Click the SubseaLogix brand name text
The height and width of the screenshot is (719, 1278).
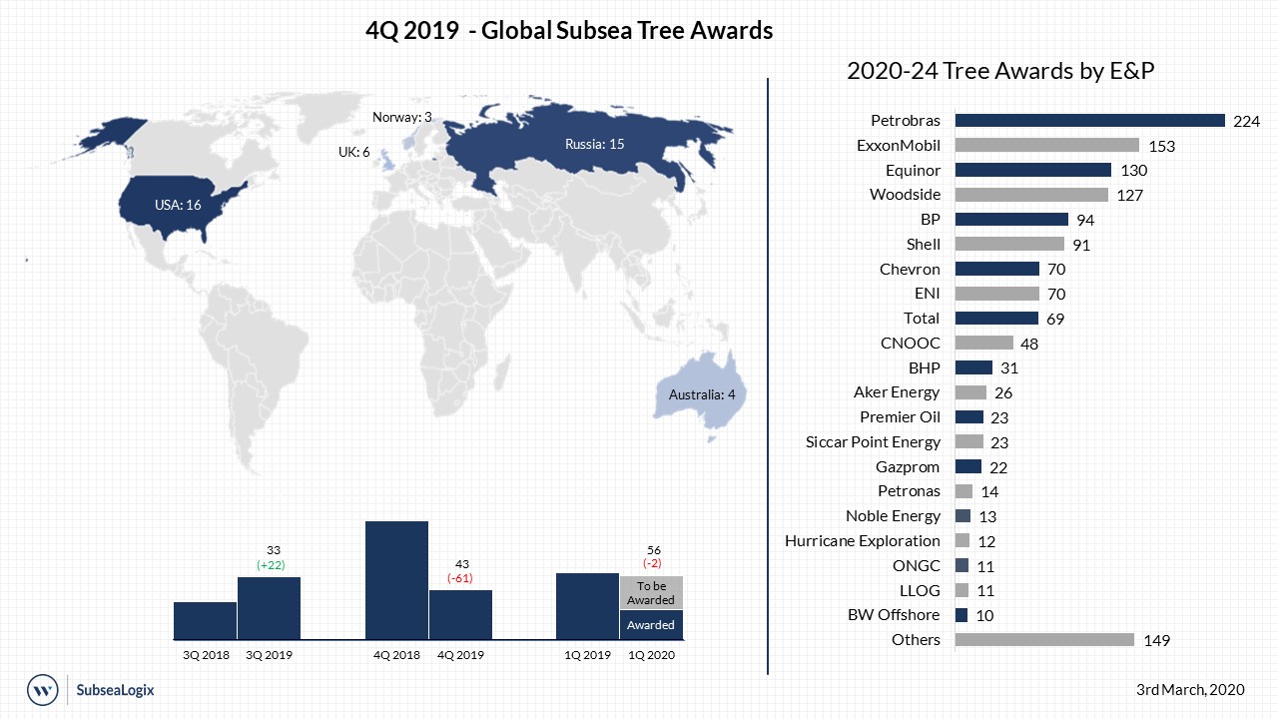115,690
